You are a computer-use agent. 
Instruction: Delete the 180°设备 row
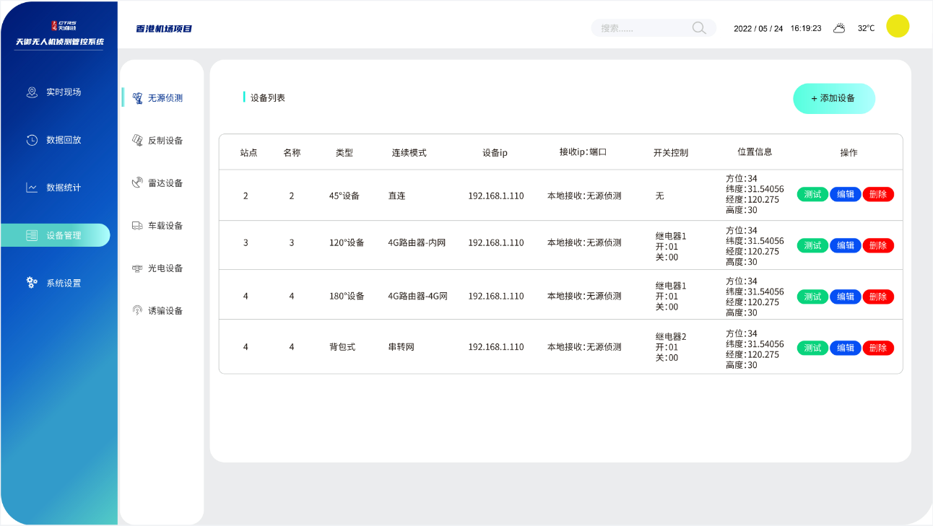(x=878, y=297)
